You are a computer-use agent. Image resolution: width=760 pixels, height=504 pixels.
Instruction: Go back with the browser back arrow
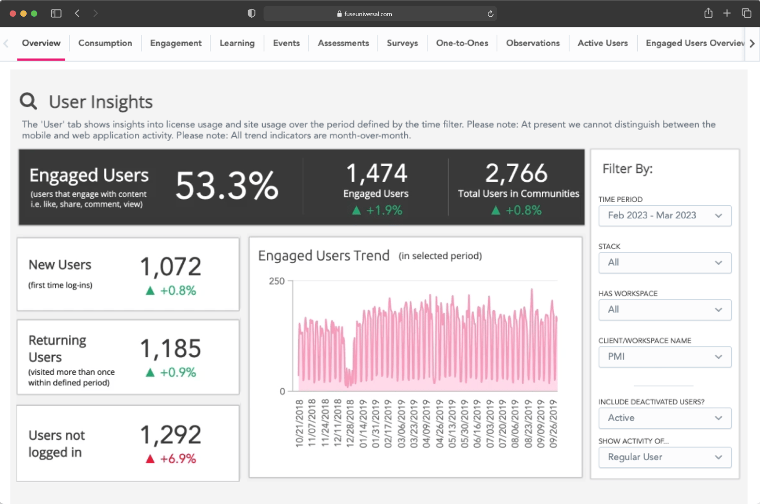click(x=77, y=14)
